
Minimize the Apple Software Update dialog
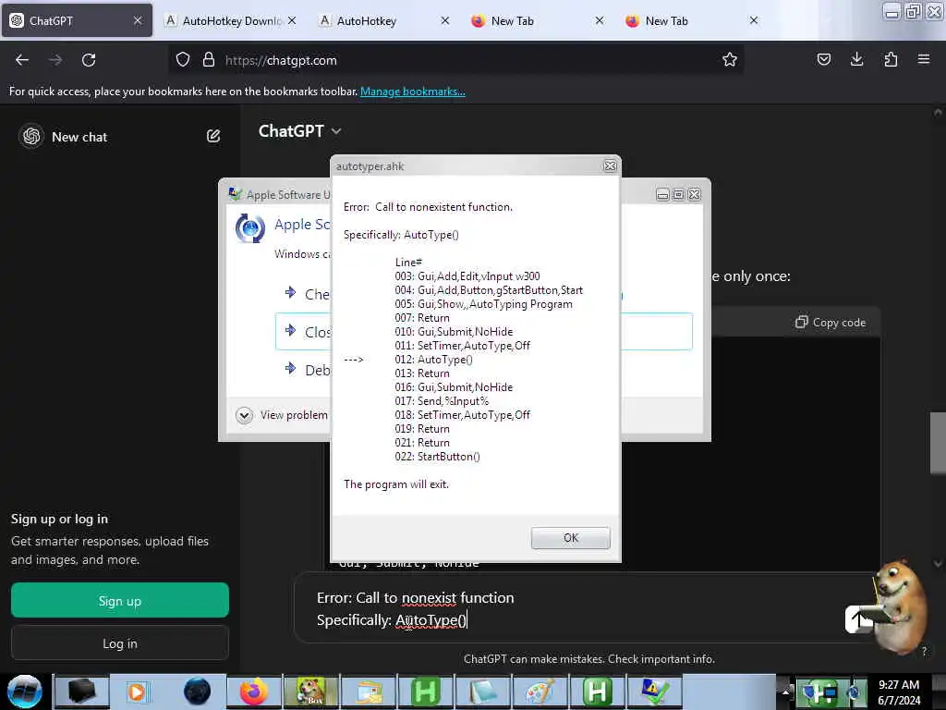point(662,194)
